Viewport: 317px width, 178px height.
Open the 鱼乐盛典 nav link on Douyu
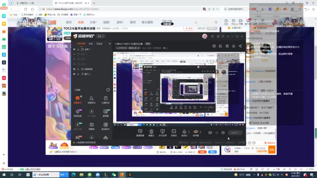click(x=147, y=22)
